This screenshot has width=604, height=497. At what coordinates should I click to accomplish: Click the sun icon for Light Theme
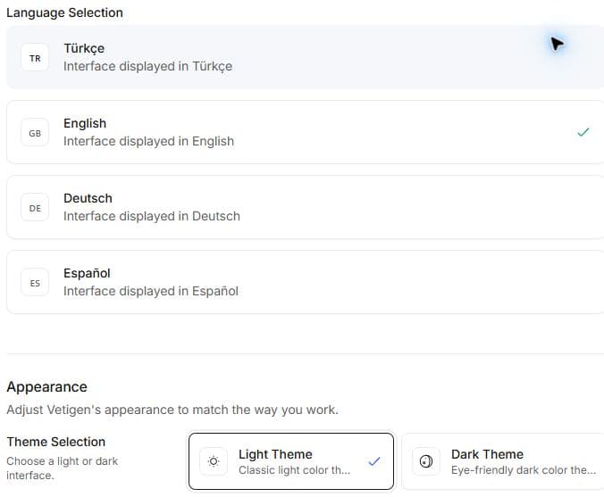[x=214, y=461]
